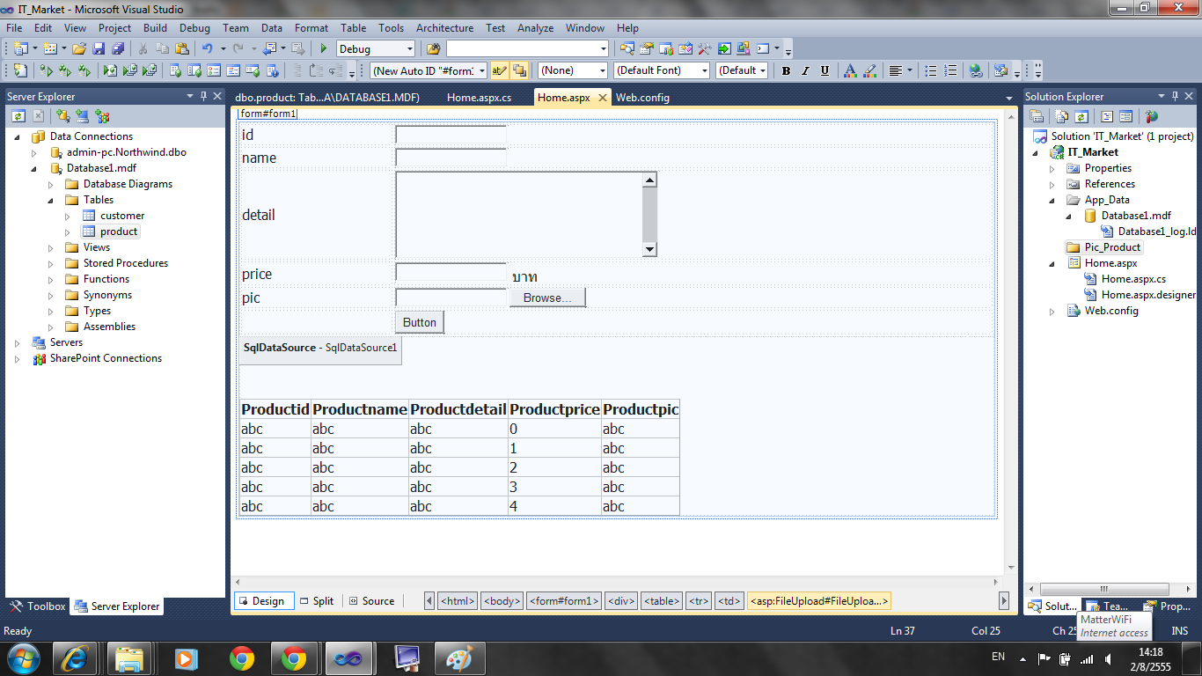Viewport: 1202px width, 676px height.
Task: Toggle Italic text formatting
Action: tap(805, 70)
